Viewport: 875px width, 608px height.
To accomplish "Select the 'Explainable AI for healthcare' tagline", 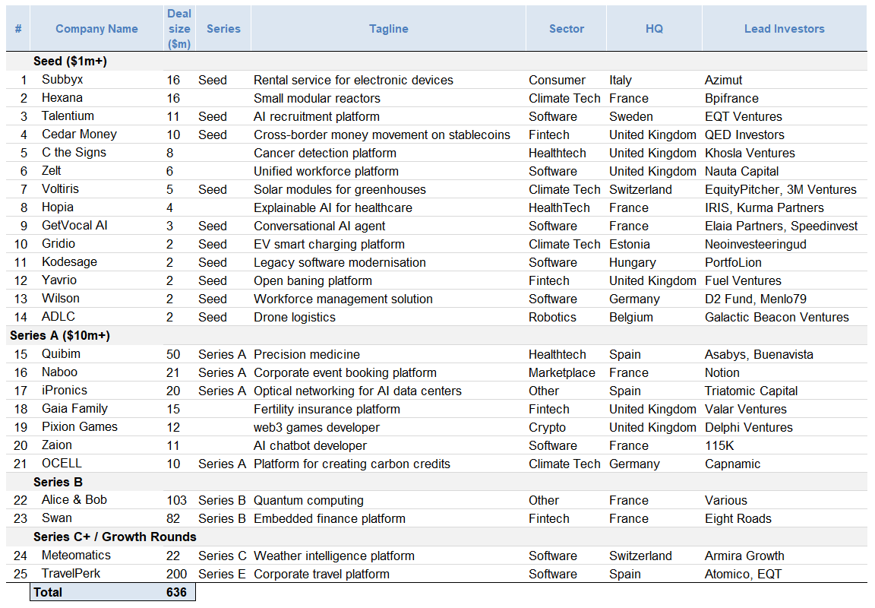I will coord(333,207).
